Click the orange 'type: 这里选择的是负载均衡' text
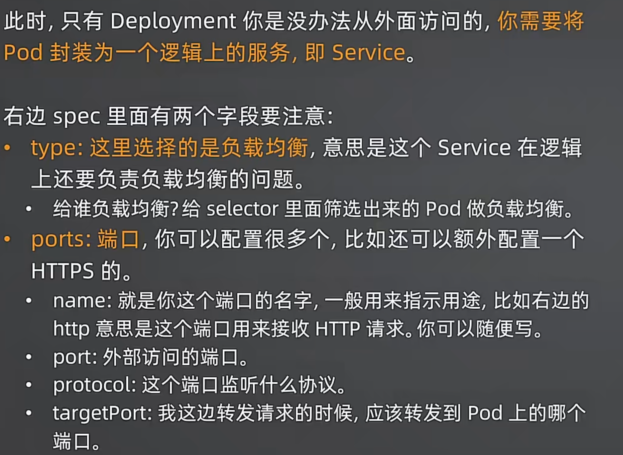 pos(169,148)
